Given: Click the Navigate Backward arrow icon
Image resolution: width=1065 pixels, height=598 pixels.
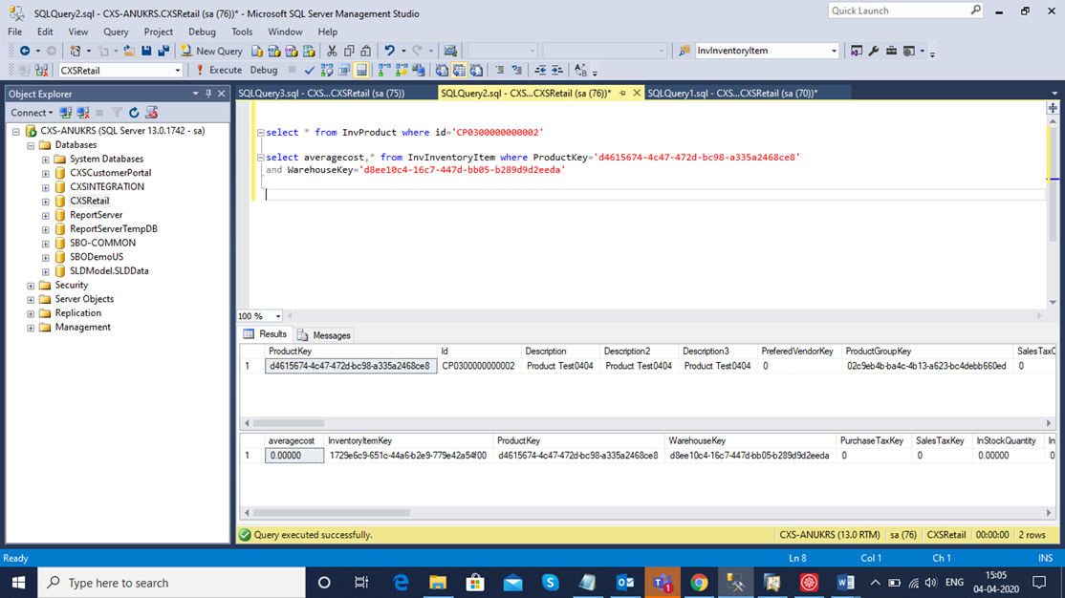Looking at the screenshot, I should (25, 51).
